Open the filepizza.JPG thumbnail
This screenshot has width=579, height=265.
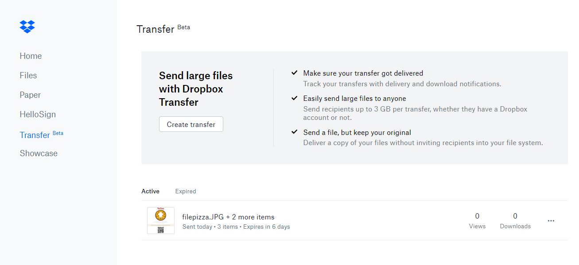click(160, 220)
